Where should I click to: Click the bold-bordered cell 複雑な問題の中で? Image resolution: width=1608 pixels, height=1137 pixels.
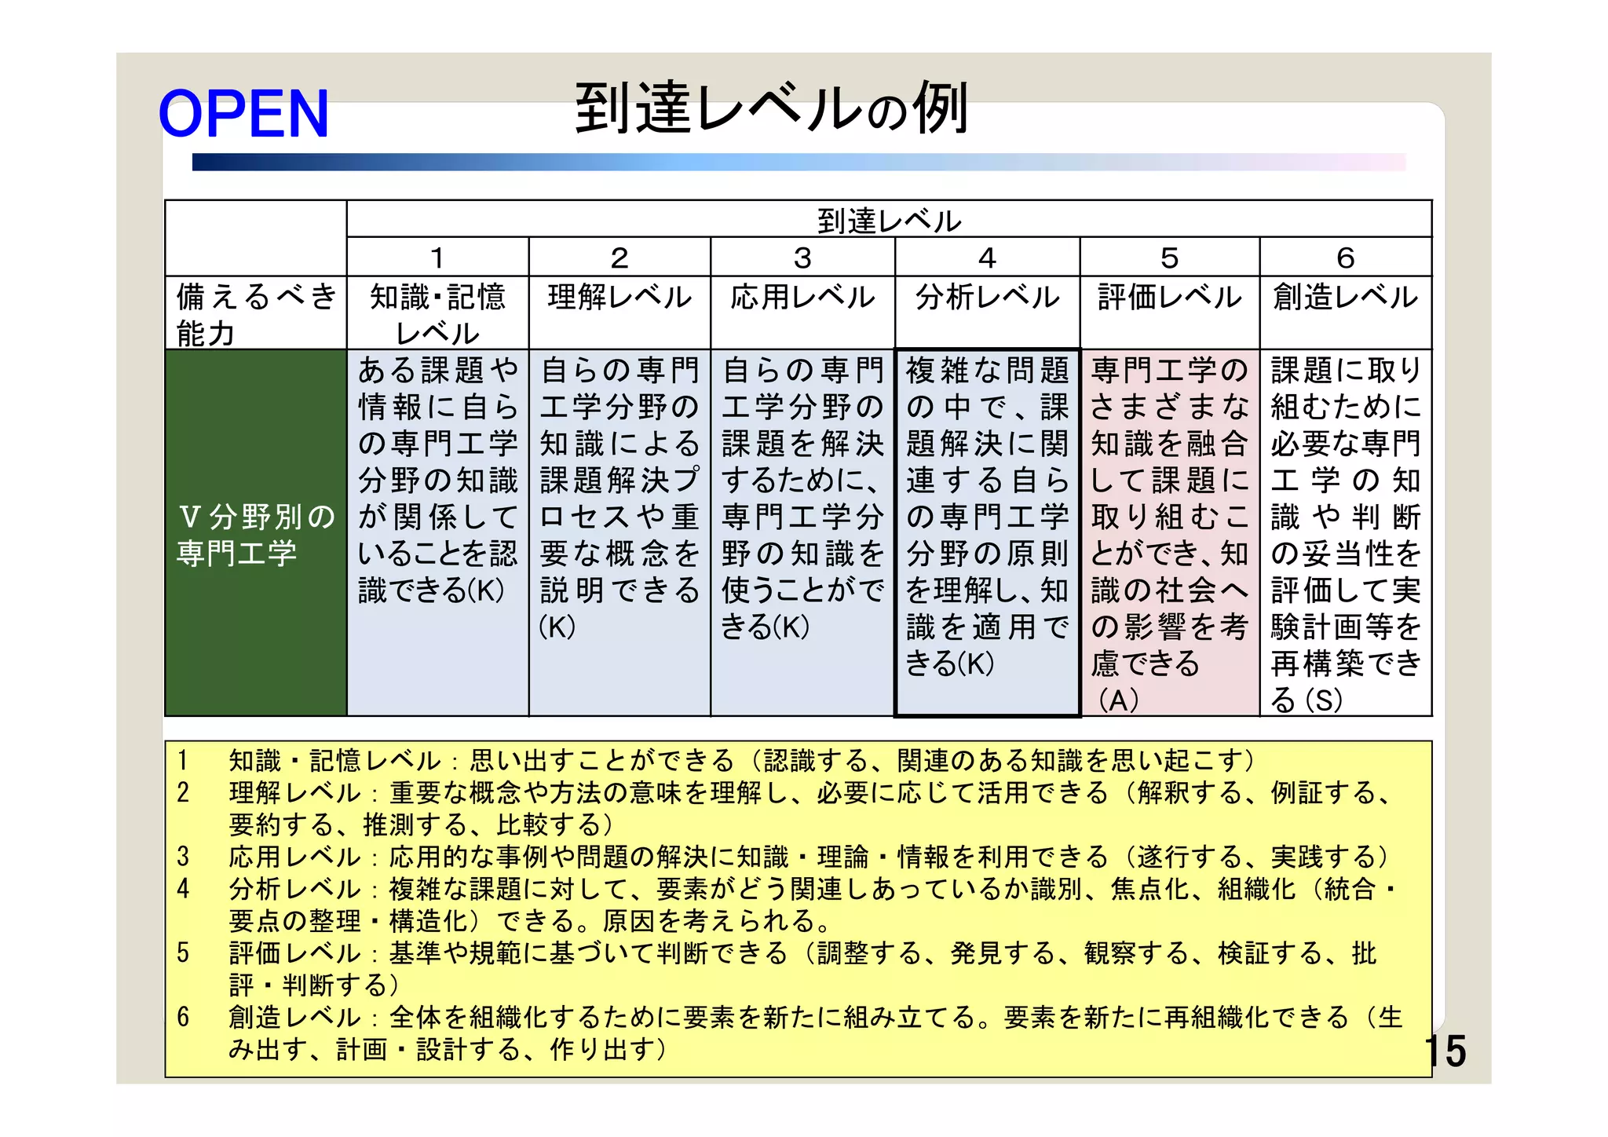click(x=987, y=533)
